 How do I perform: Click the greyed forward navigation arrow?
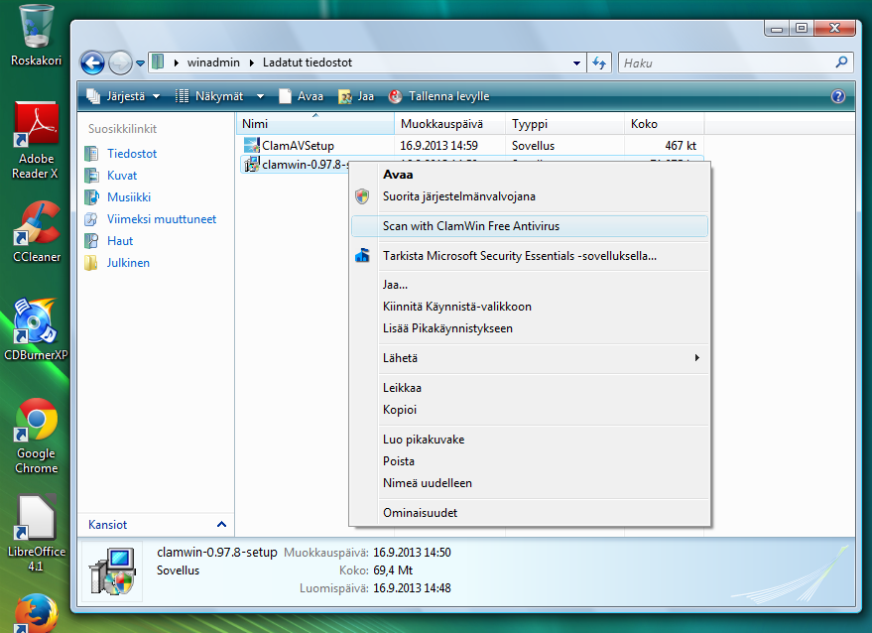[120, 63]
